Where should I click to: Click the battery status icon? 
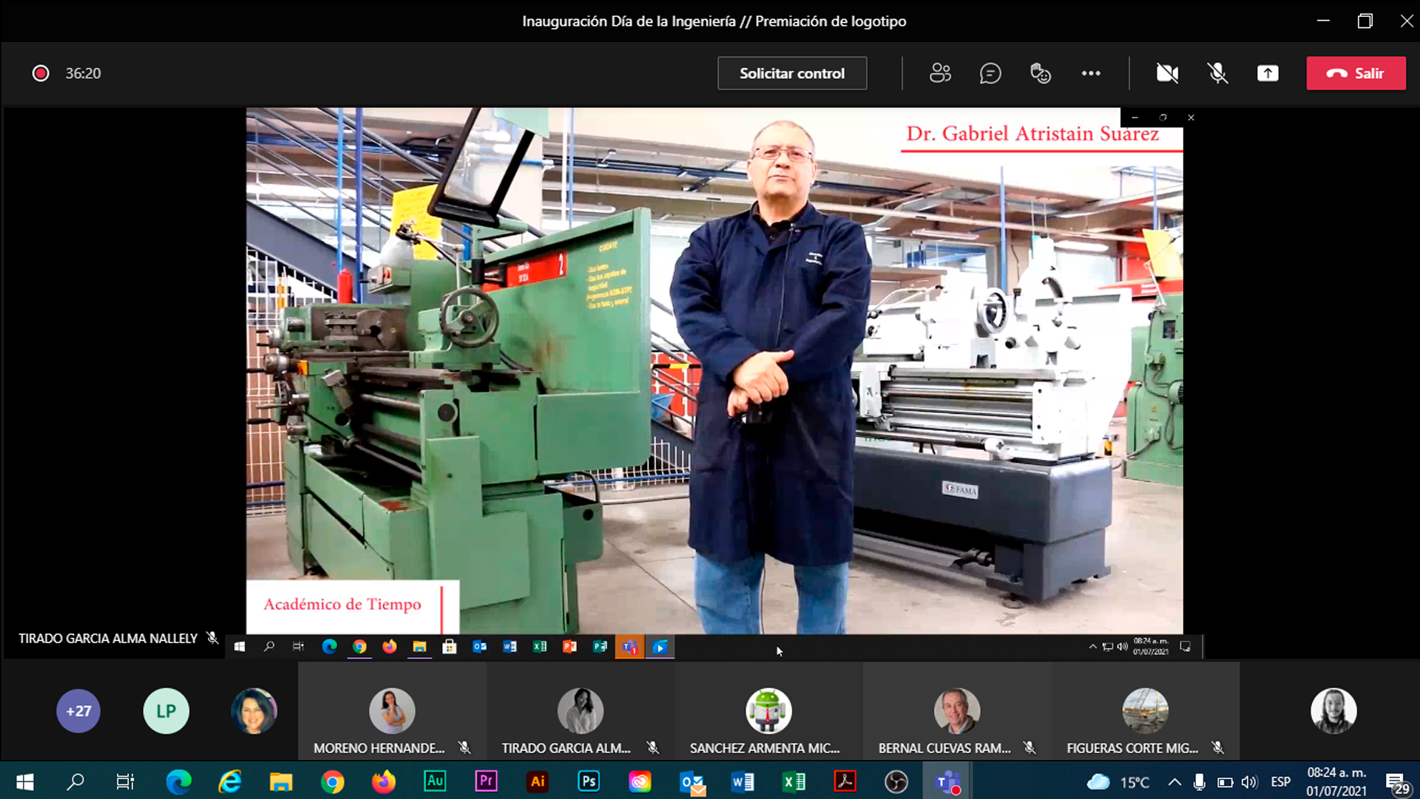tap(1225, 781)
